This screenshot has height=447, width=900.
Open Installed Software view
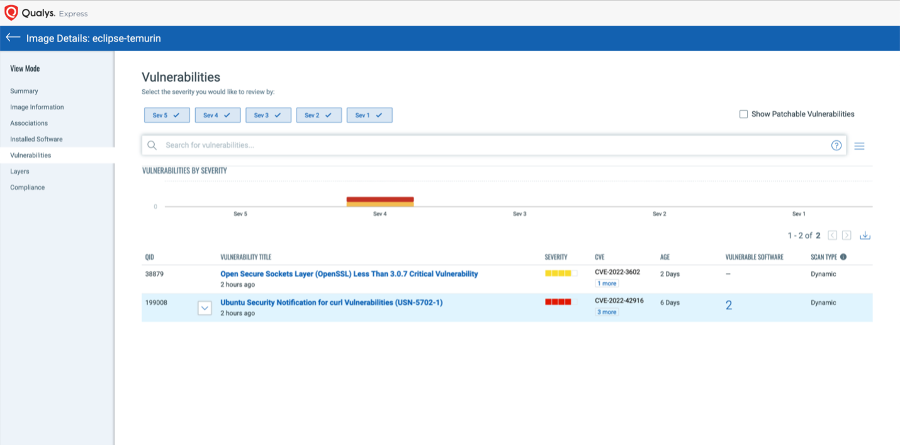click(37, 139)
